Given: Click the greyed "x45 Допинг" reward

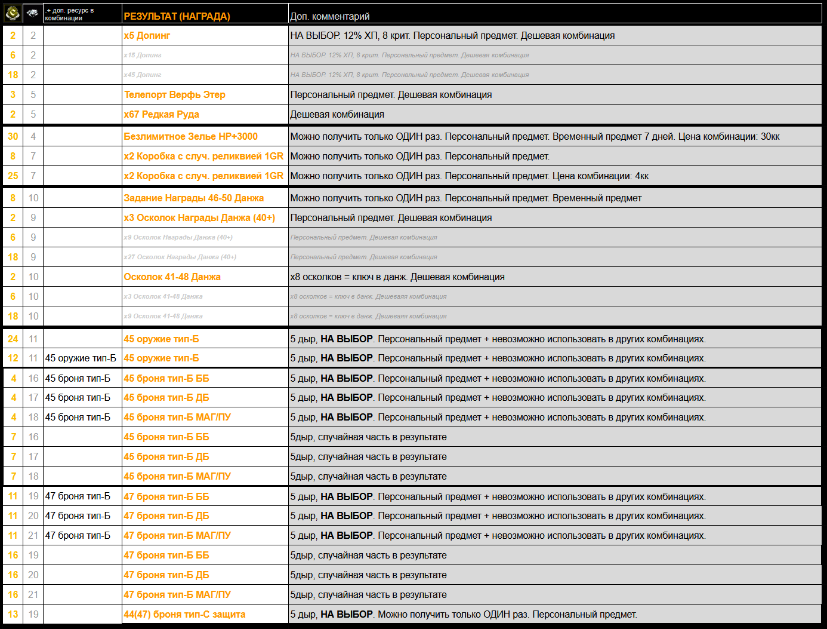Looking at the screenshot, I should [x=143, y=75].
